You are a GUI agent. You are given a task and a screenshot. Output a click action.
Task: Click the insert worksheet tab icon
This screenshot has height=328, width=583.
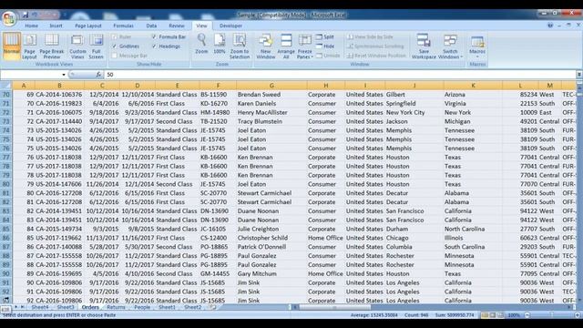click(211, 307)
